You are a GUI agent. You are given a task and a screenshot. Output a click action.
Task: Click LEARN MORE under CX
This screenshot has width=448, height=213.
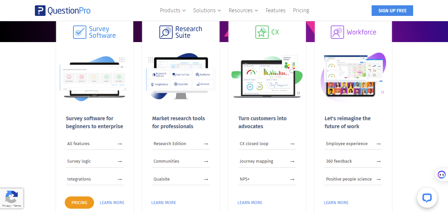pos(250,203)
